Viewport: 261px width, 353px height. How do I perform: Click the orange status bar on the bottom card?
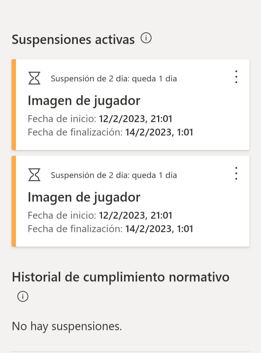14,201
